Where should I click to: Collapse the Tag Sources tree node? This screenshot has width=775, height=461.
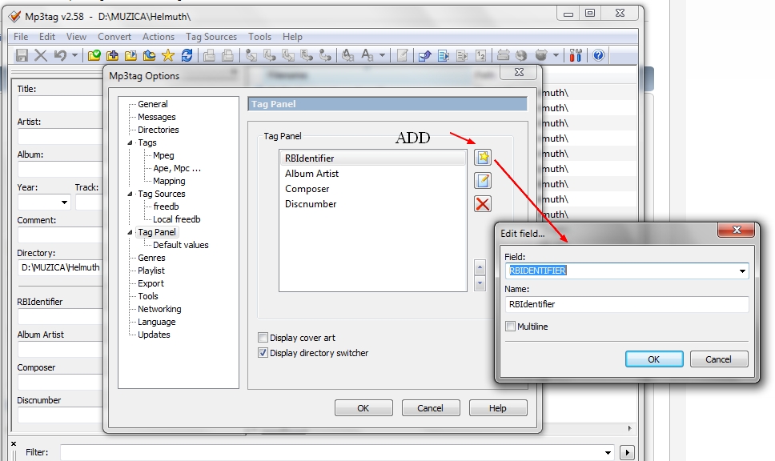130,194
